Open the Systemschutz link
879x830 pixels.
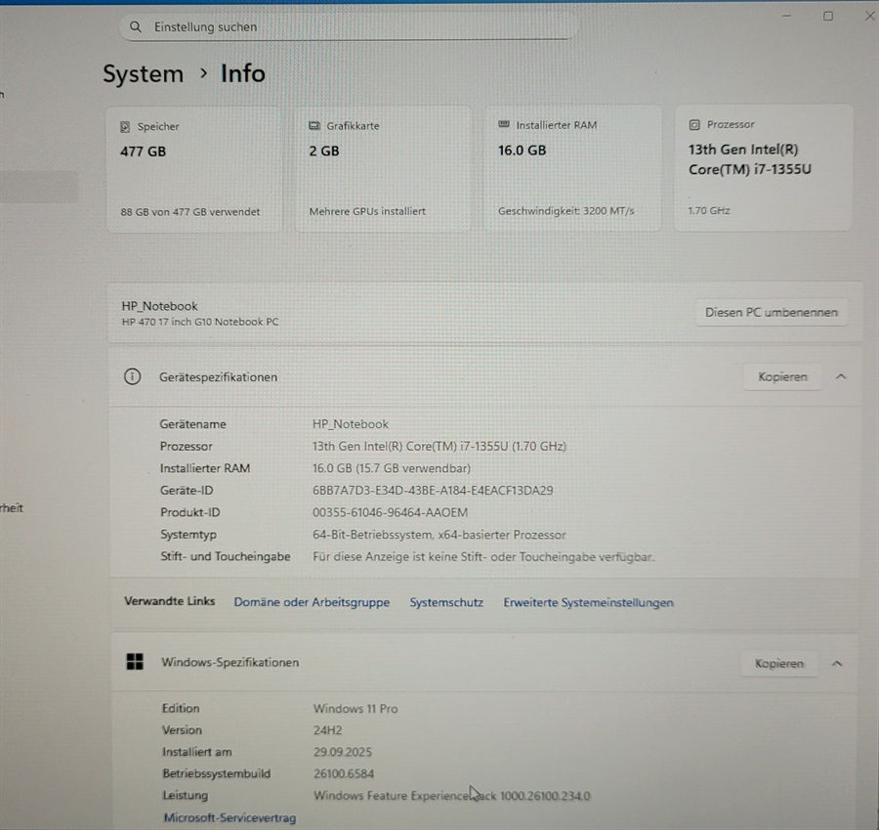(446, 602)
